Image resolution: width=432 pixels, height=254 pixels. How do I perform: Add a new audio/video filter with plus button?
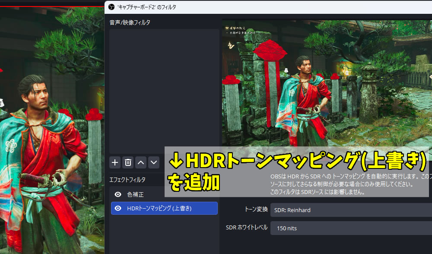point(115,162)
